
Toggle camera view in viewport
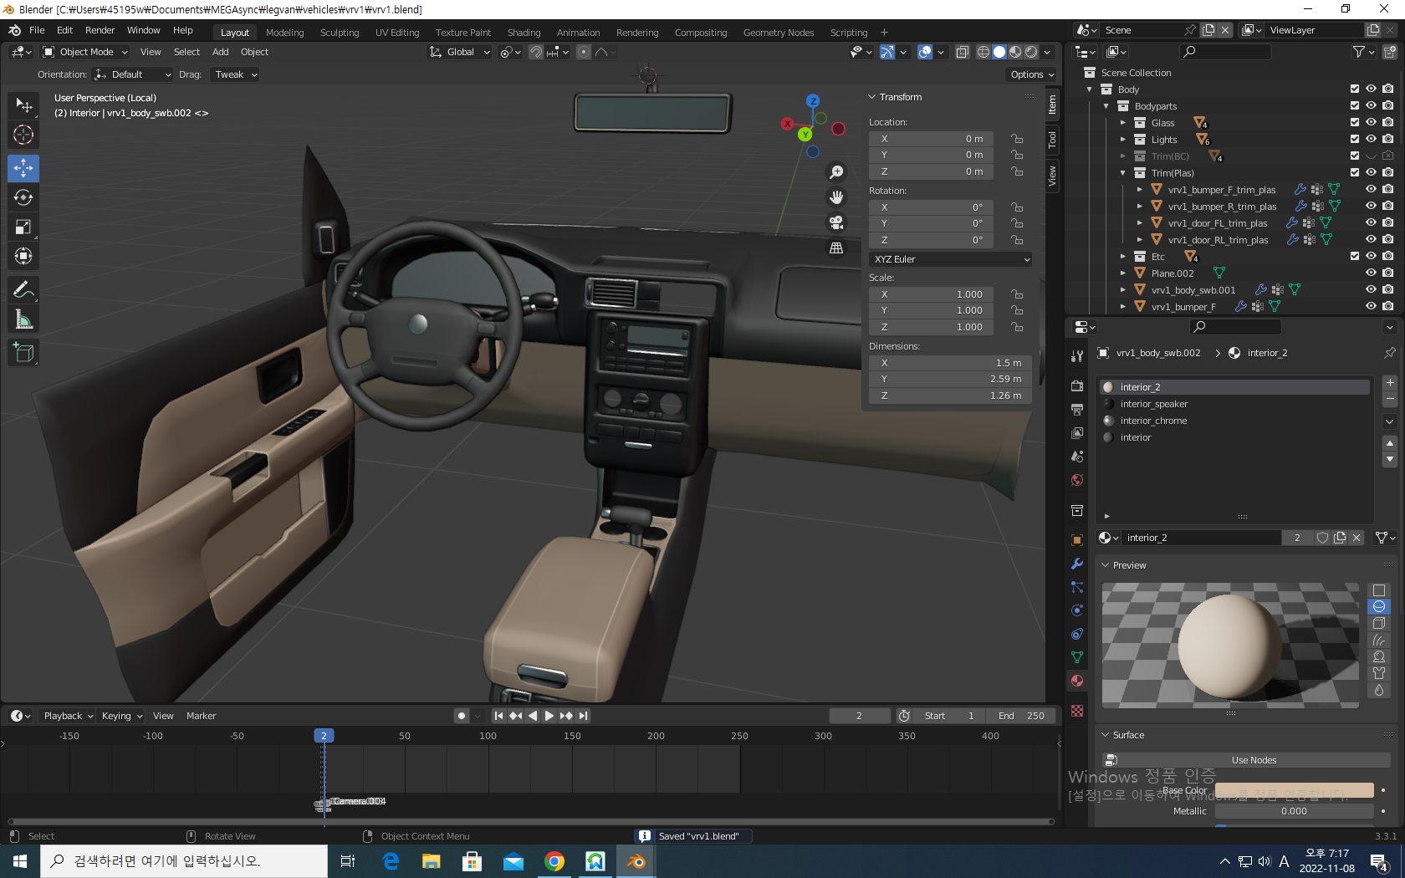(x=835, y=222)
